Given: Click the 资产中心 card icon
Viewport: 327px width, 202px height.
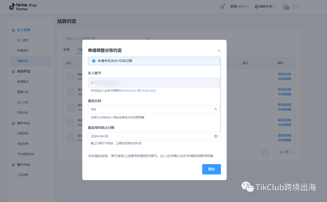Looking at the screenshot, I should pyautogui.click(x=13, y=123).
